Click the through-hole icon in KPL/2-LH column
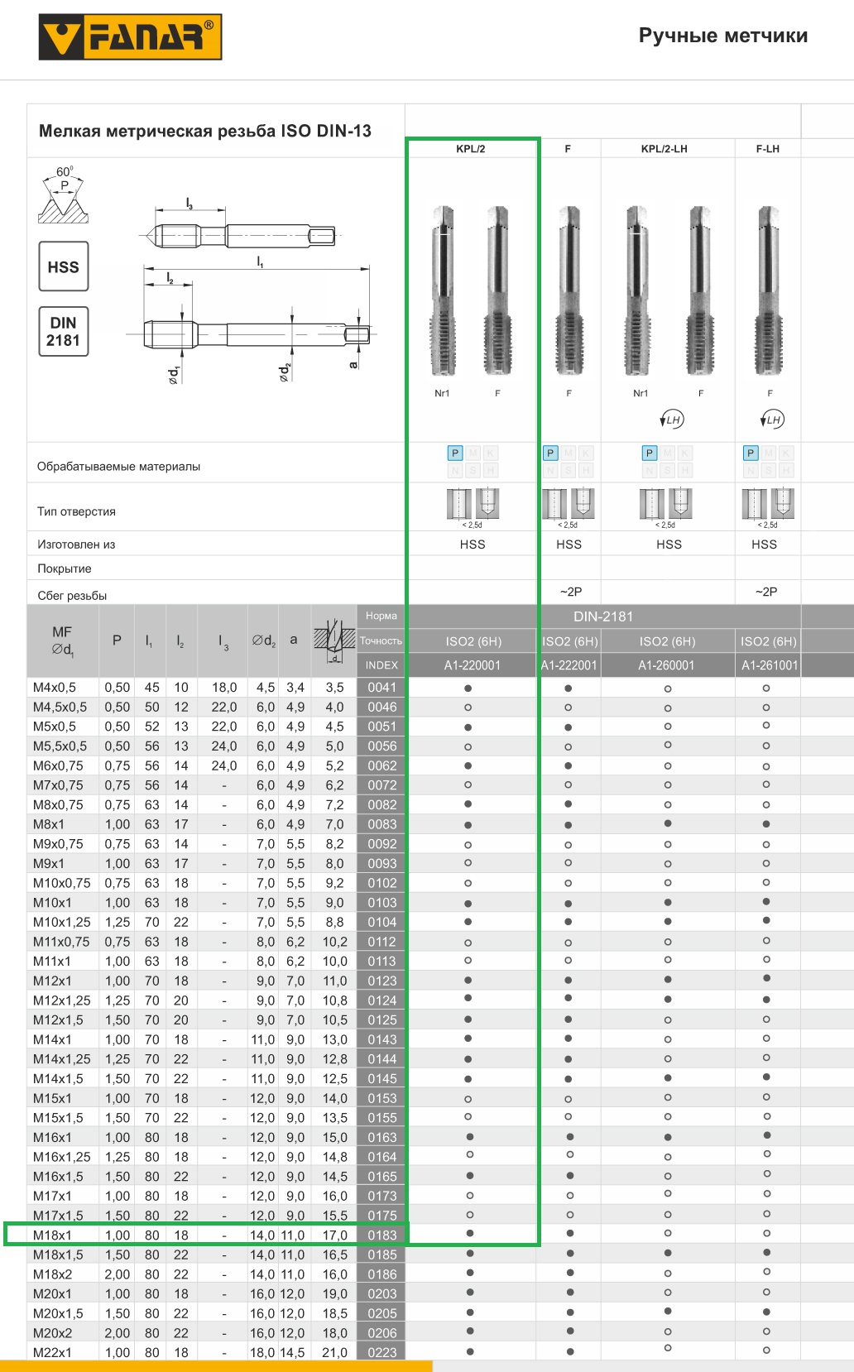 coord(652,503)
